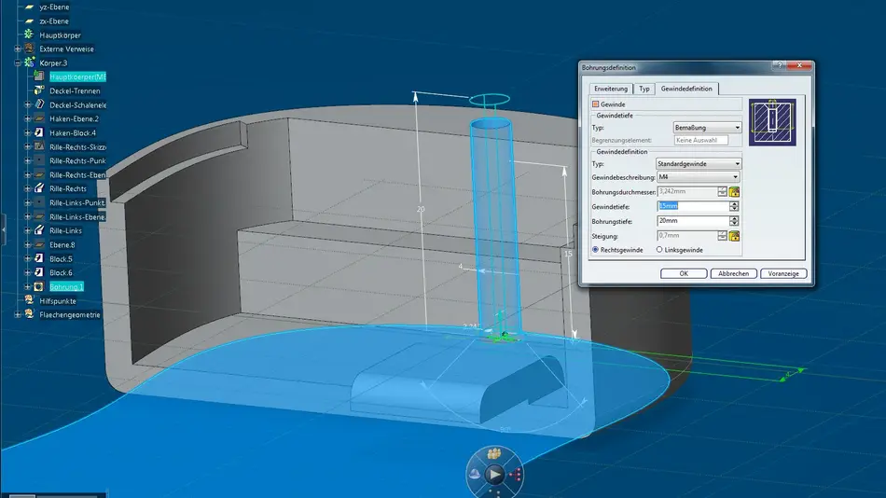Viewport: 886px width, 498px height.
Task: Click the 3D shape icon in the compass
Action: click(x=473, y=474)
